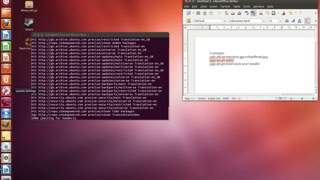Expand standard toolbar overflow chevron
Screen dimensions: 320x180
point(315,13)
